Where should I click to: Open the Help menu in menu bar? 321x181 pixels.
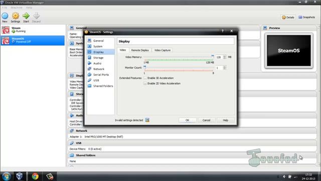point(29,8)
